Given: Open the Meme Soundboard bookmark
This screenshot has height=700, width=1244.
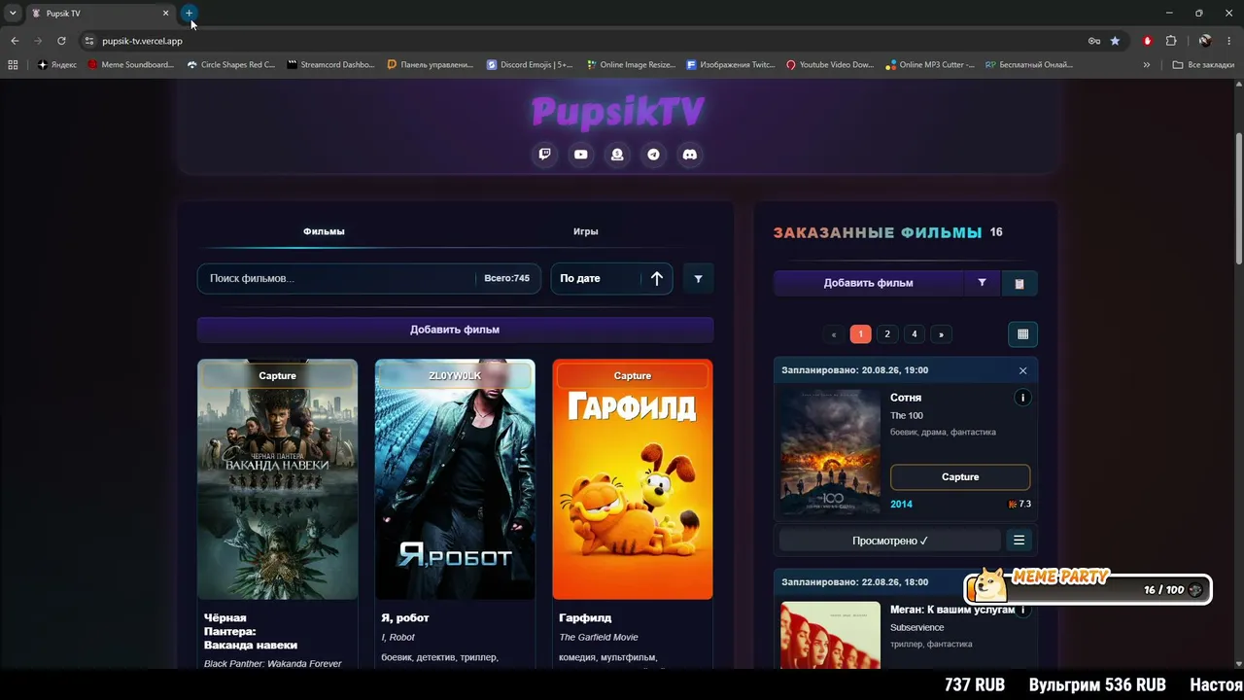Looking at the screenshot, I should point(130,65).
